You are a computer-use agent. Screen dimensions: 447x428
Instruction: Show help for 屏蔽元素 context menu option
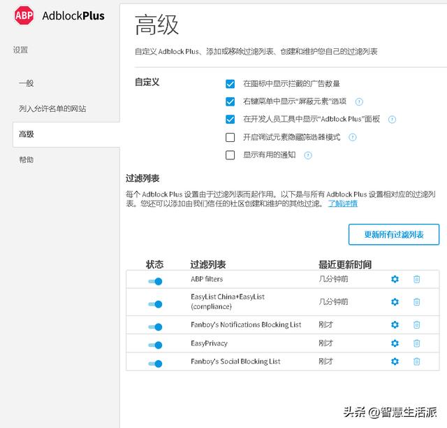[359, 101]
